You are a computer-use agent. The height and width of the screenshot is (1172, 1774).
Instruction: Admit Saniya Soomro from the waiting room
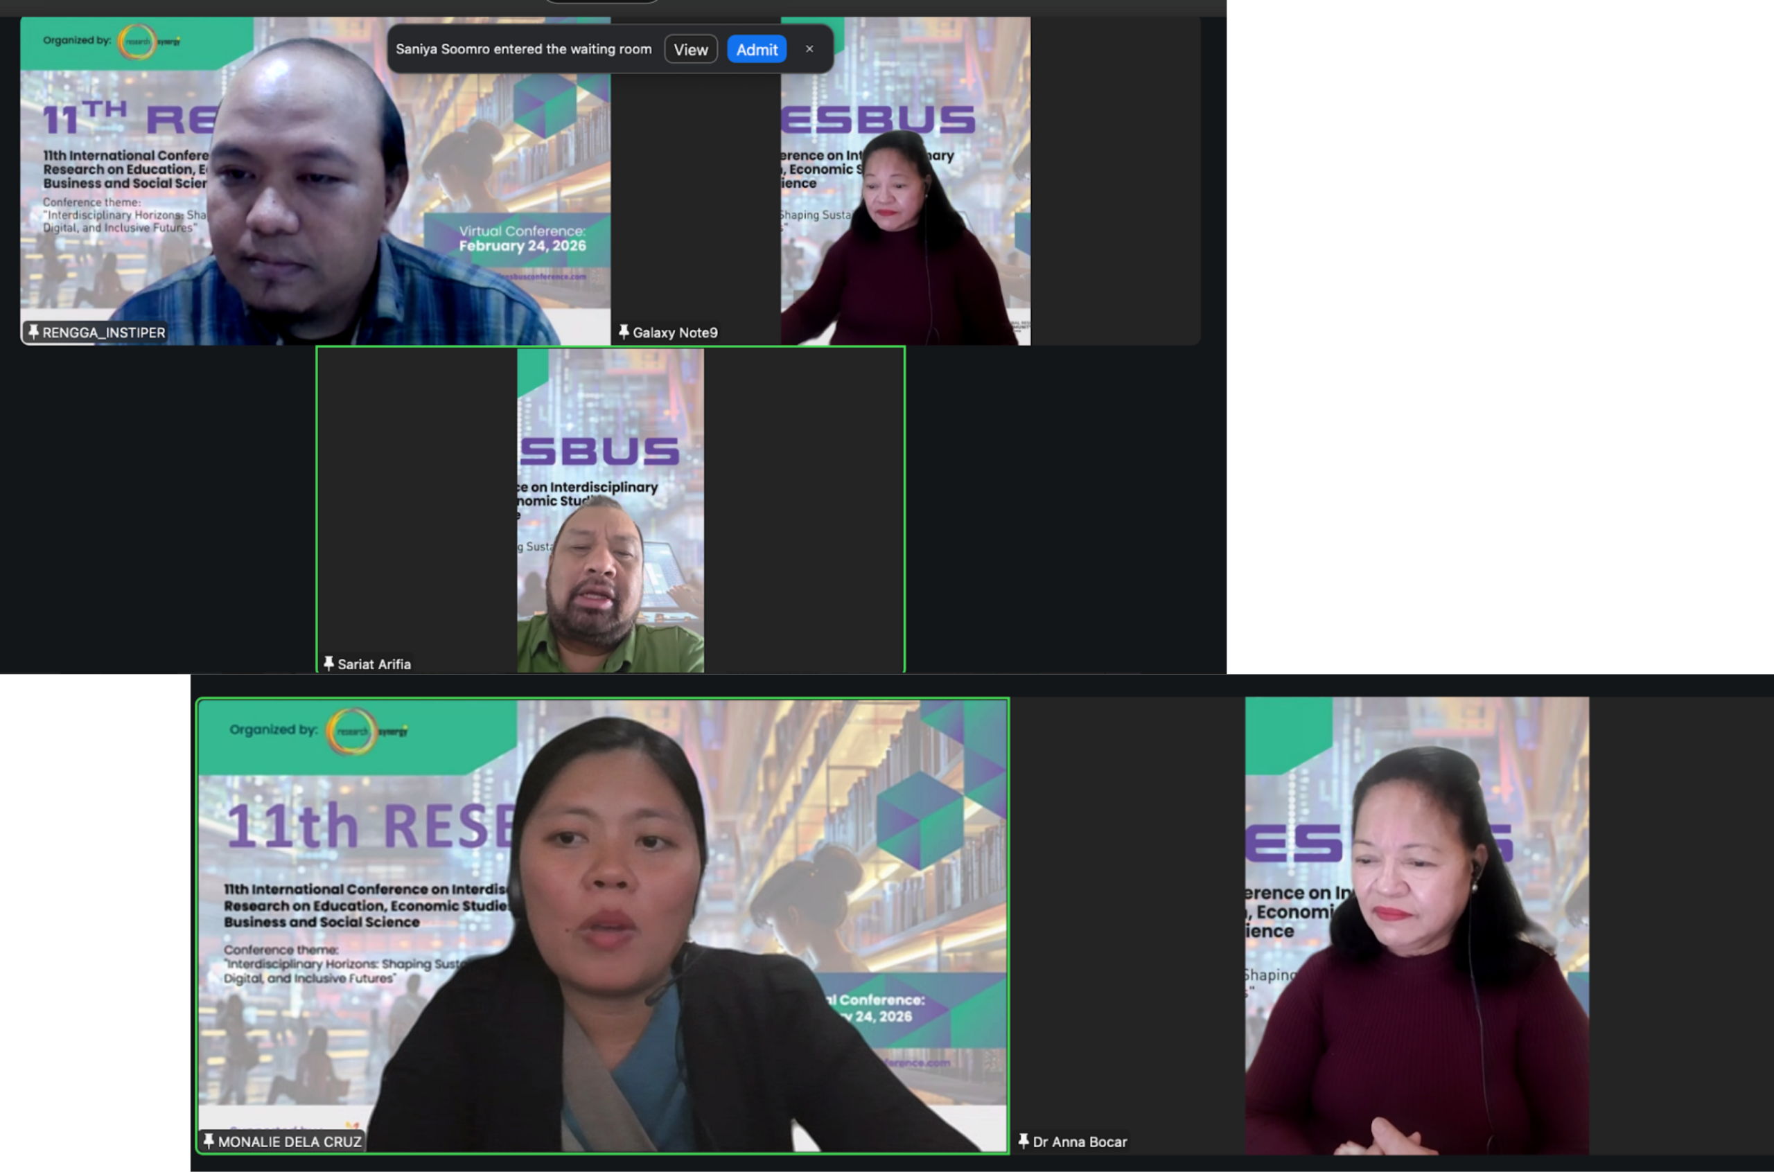[756, 49]
